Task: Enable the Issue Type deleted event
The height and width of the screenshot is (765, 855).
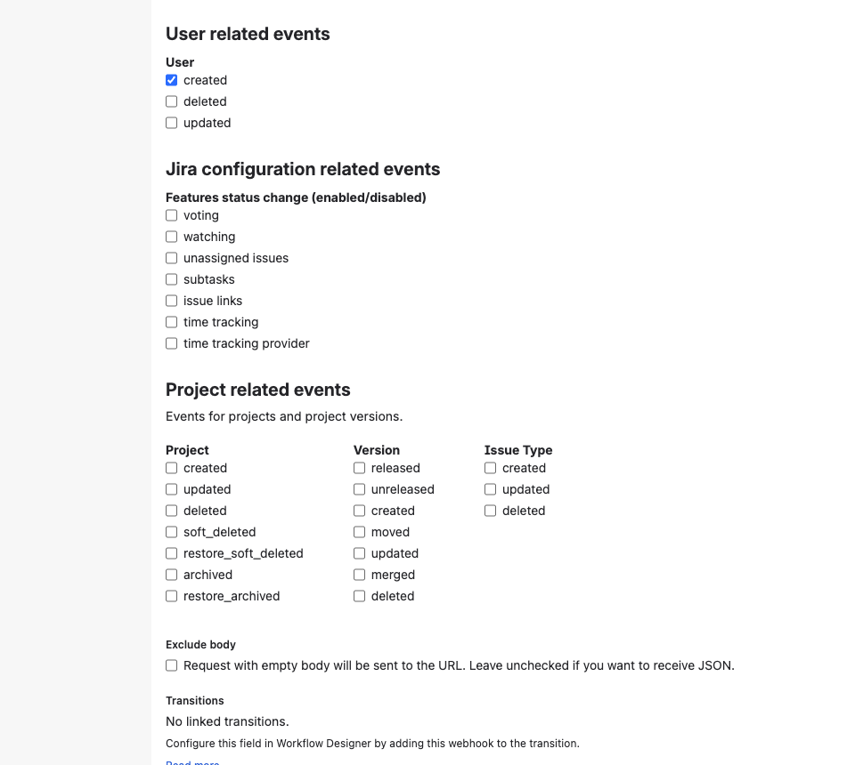Action: [x=490, y=511]
